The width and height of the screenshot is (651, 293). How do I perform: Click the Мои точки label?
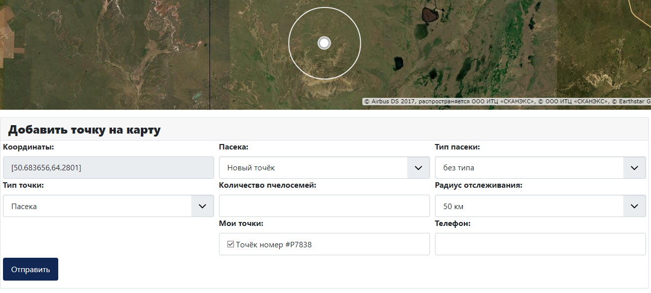pos(241,223)
